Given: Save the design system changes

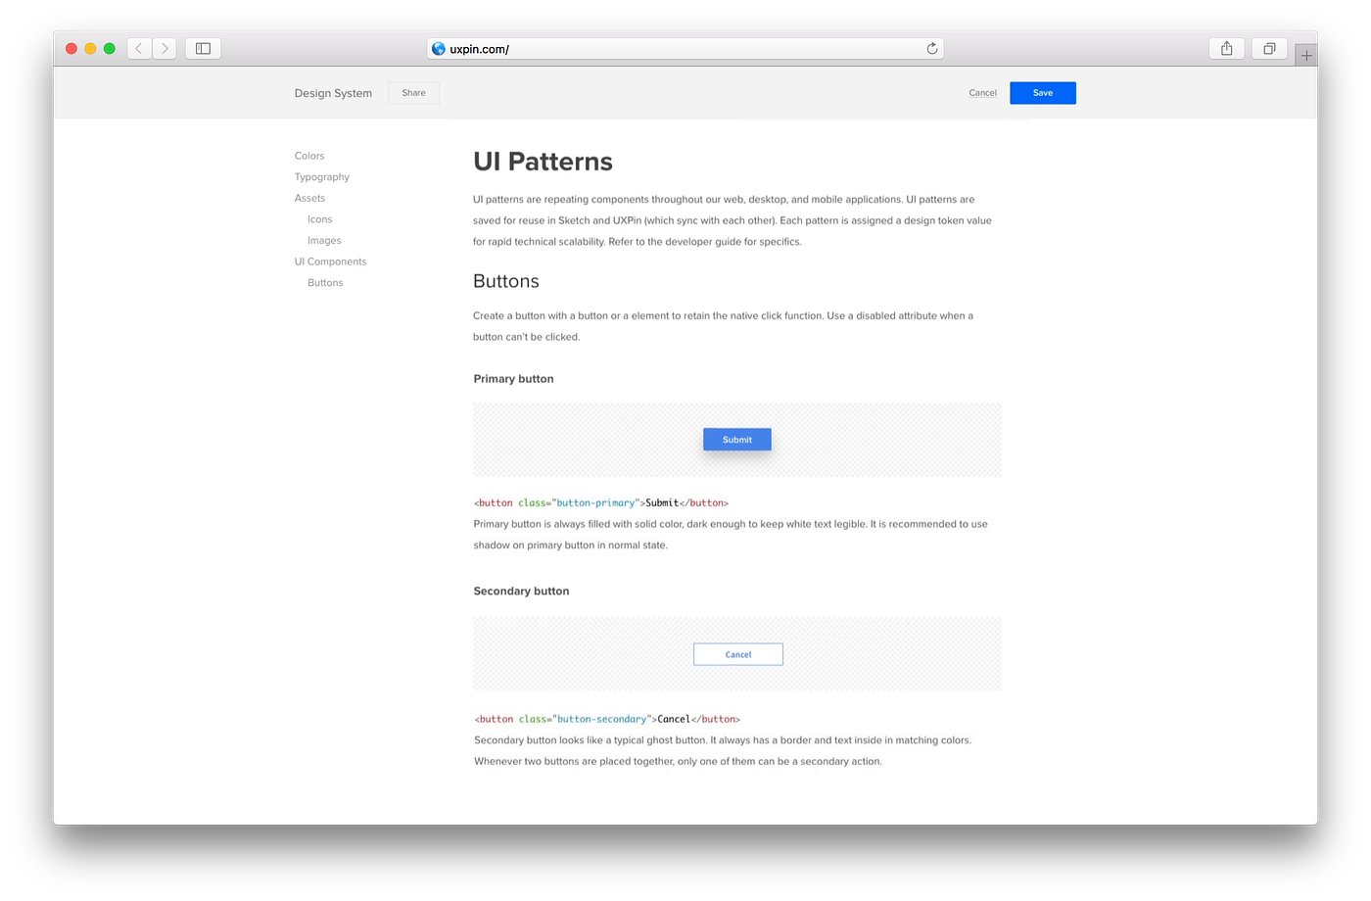Looking at the screenshot, I should tap(1042, 92).
